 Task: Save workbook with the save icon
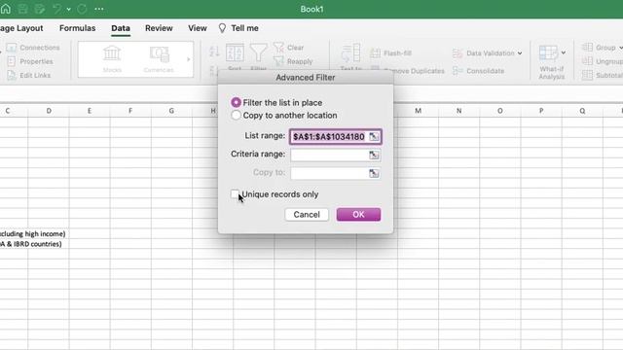[23, 9]
